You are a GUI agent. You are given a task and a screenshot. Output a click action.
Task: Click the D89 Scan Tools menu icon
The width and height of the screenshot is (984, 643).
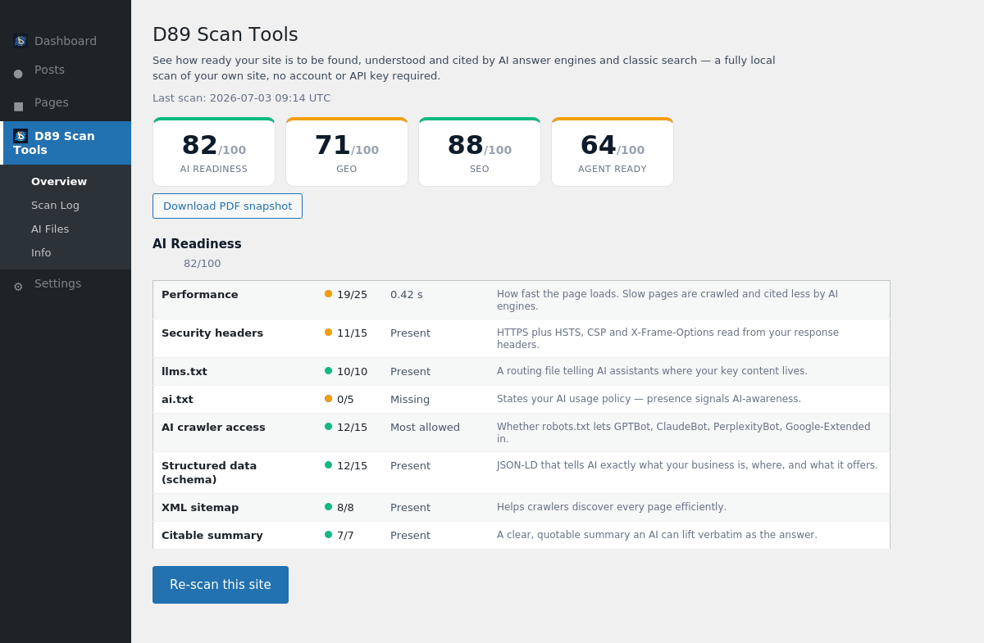click(x=20, y=136)
